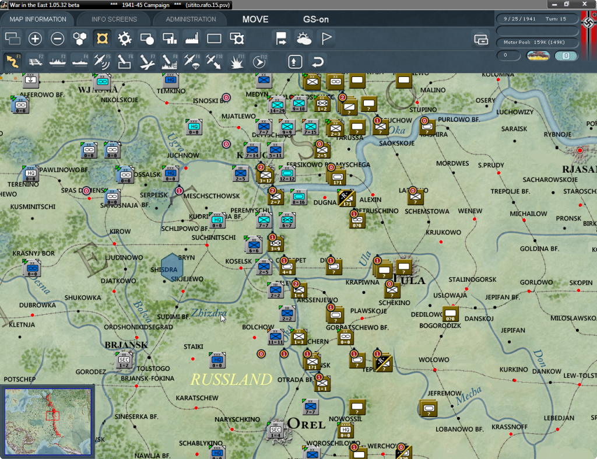Click the MOVE mode label
The height and width of the screenshot is (459, 597).
255,19
